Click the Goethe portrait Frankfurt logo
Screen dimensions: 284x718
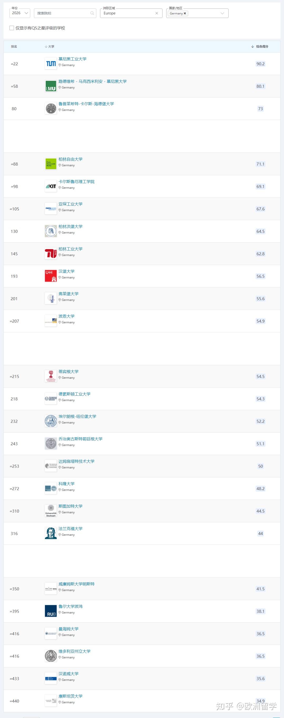(51, 533)
